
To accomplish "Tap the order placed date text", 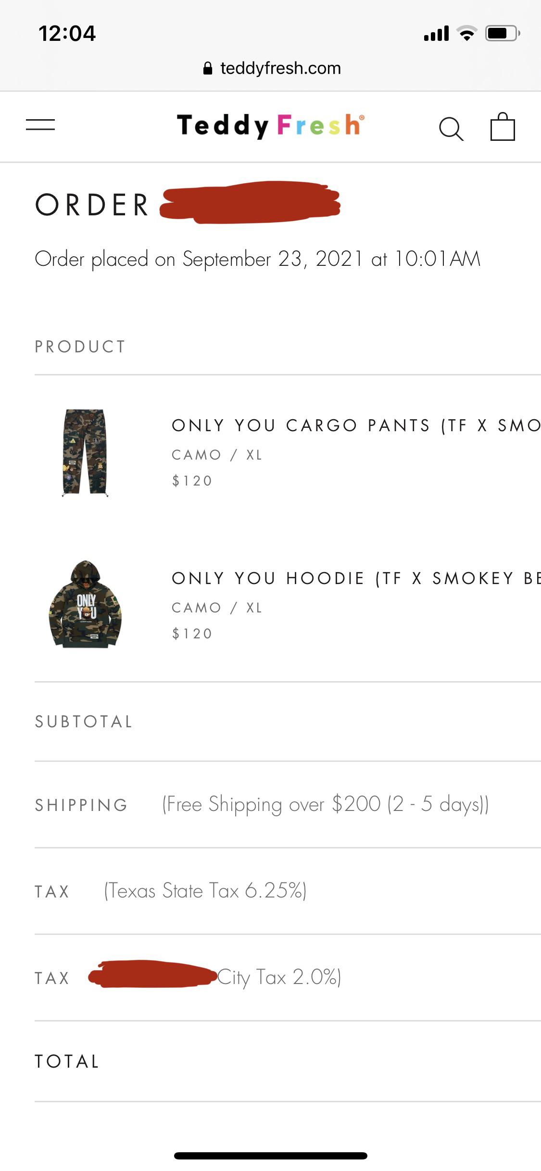I will [258, 259].
